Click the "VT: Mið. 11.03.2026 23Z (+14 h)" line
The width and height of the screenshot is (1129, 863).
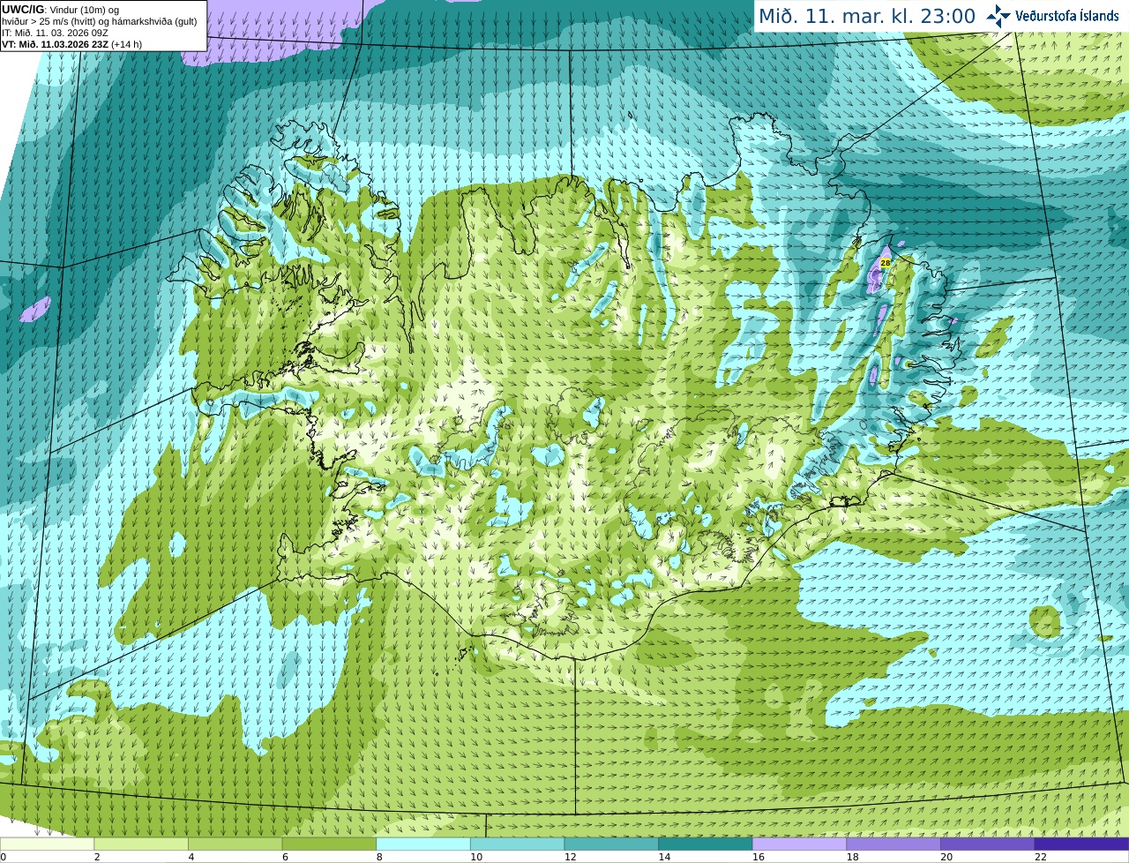point(71,44)
